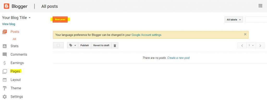
Task: Open Earnings section
Action: [x=17, y=63]
